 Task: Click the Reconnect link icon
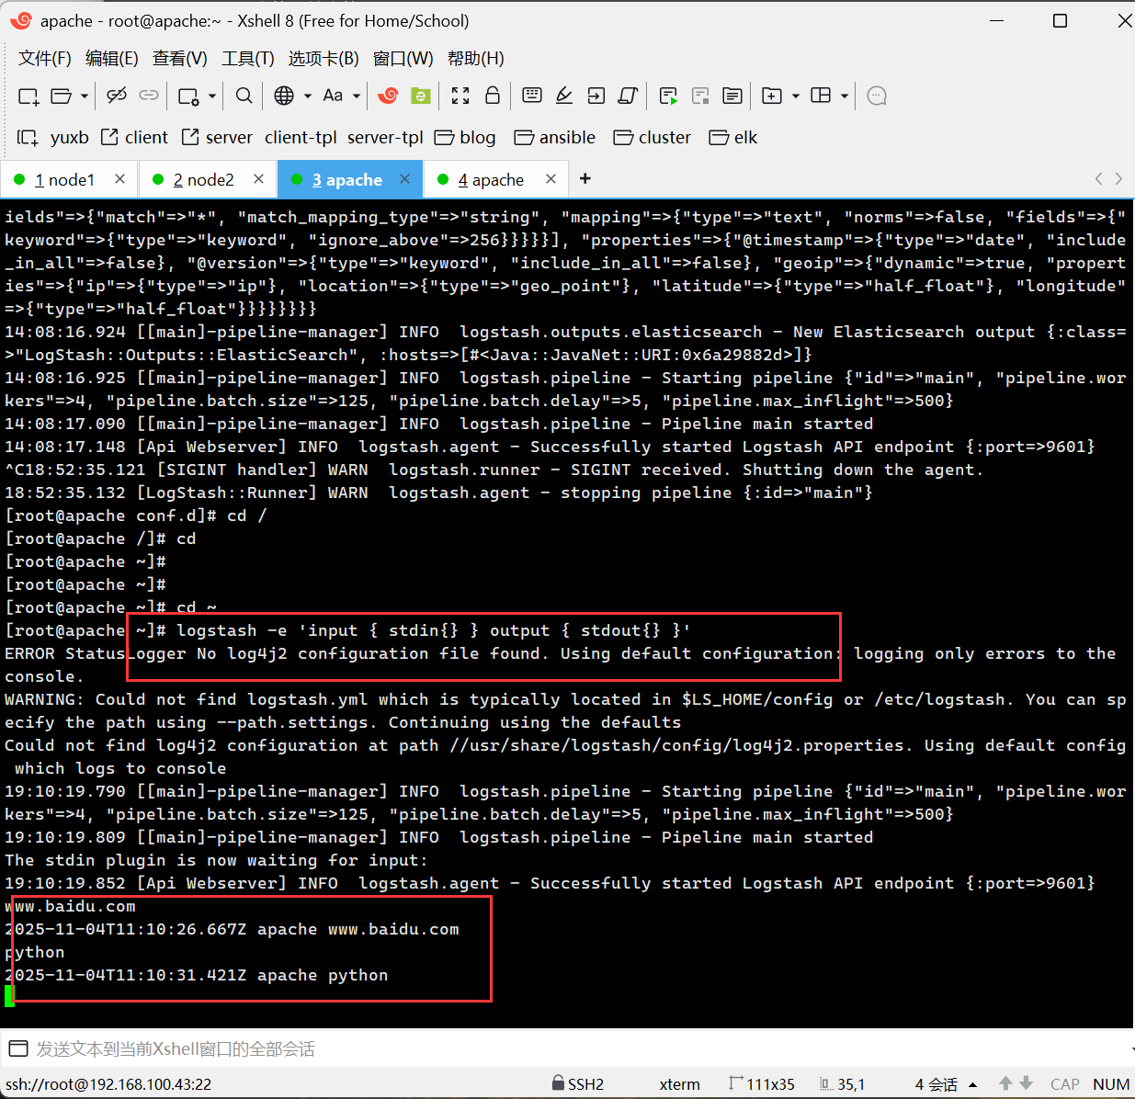click(149, 96)
